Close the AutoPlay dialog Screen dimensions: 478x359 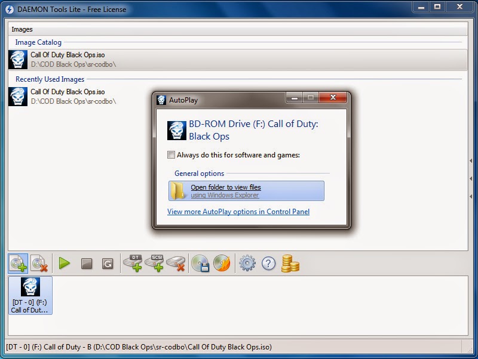pyautogui.click(x=333, y=97)
